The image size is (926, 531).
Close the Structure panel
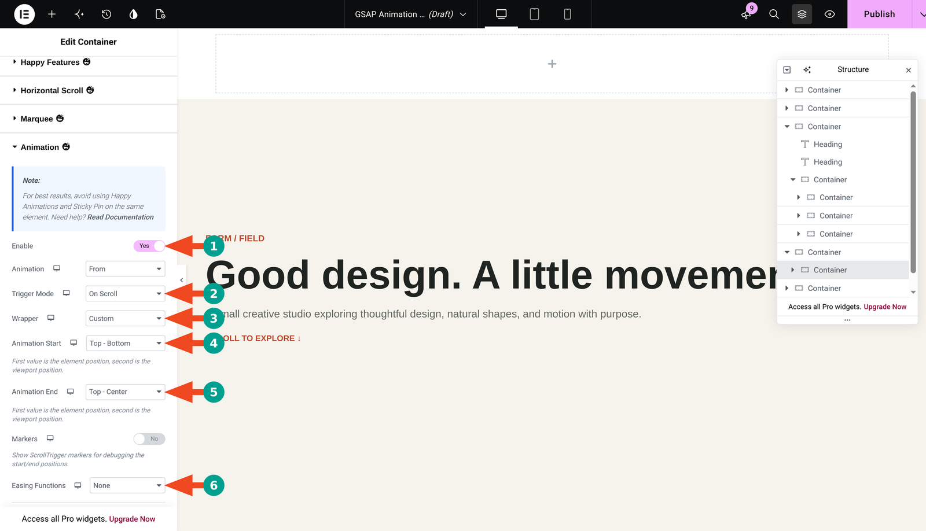(x=909, y=70)
